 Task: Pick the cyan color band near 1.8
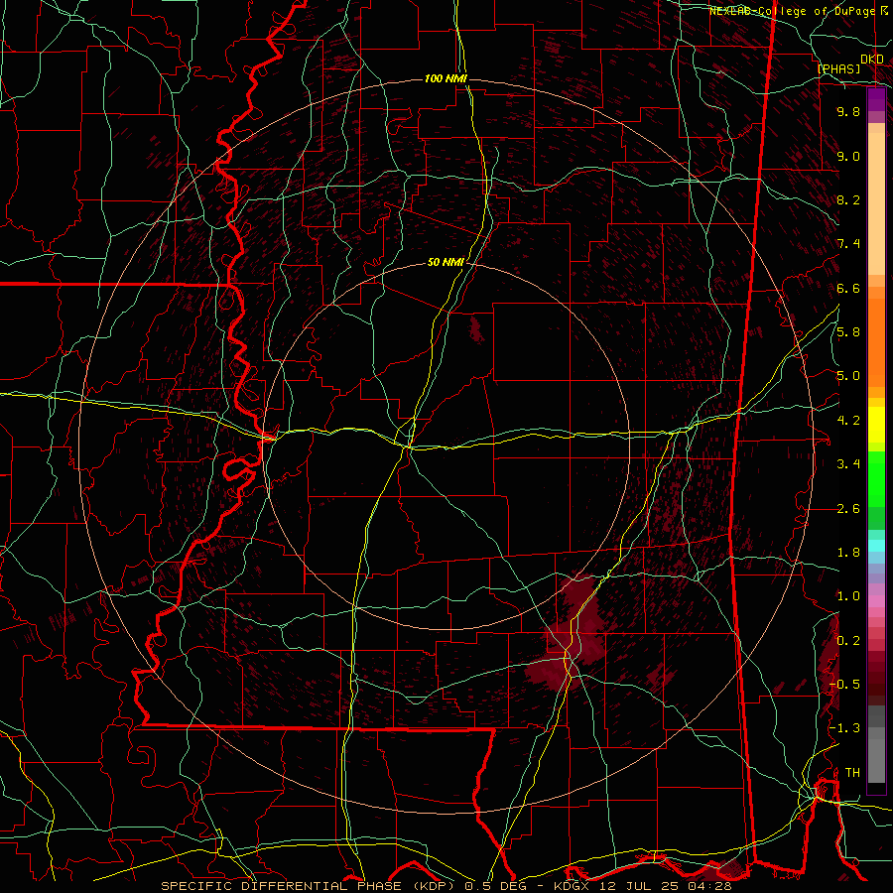[876, 546]
